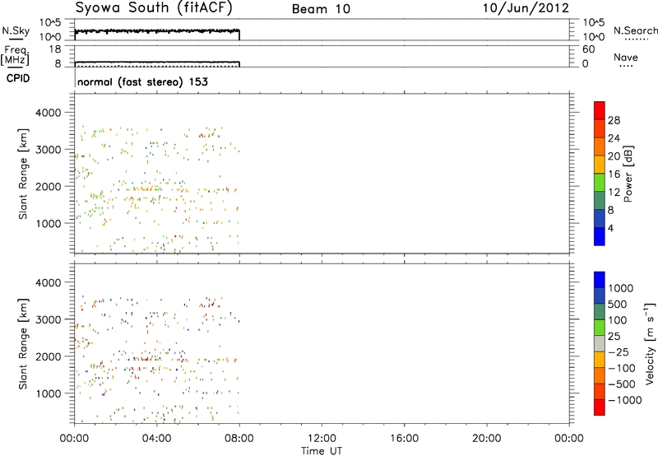Click the red bottom of velocity colorbar
The image size is (658, 456).
pyautogui.click(x=600, y=407)
